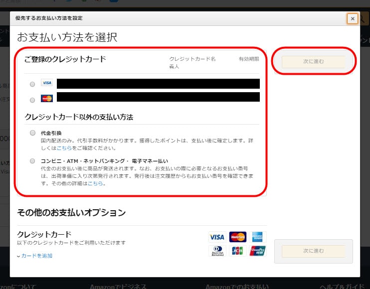Click the Visa logo in registered cards

47,83
